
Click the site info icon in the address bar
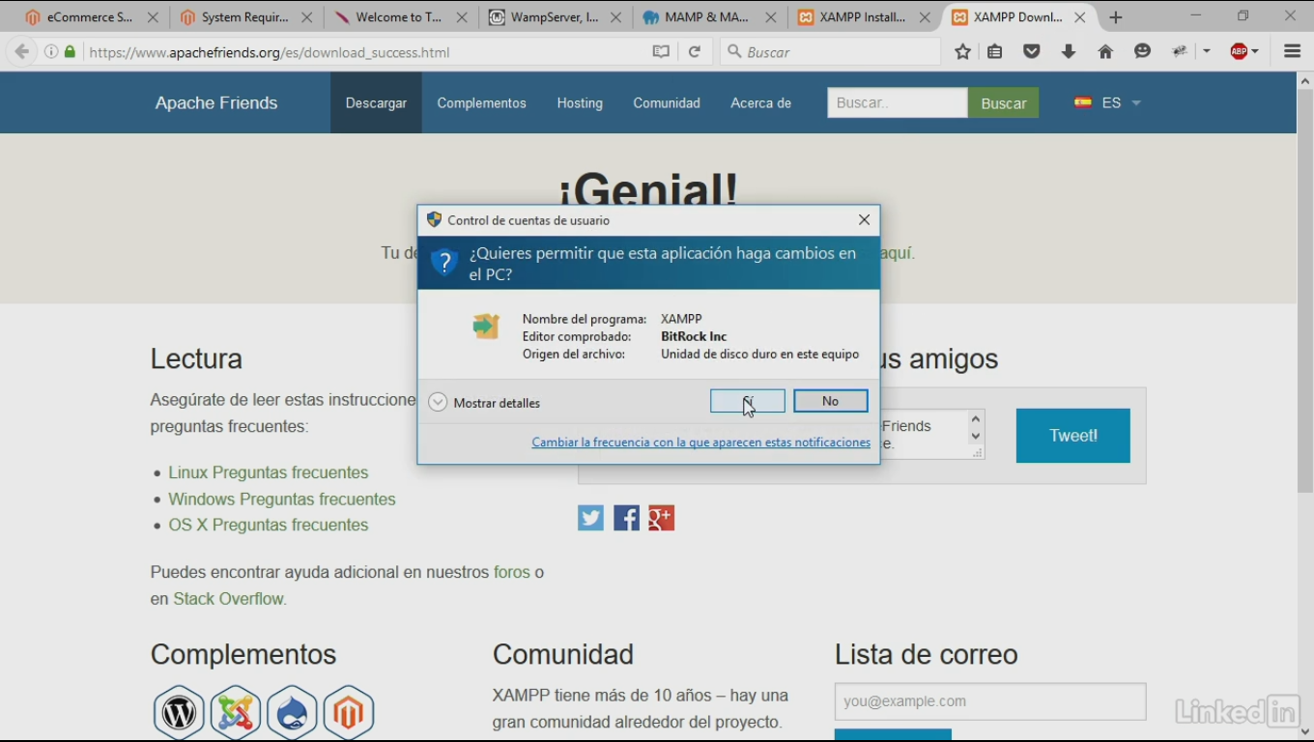click(51, 52)
